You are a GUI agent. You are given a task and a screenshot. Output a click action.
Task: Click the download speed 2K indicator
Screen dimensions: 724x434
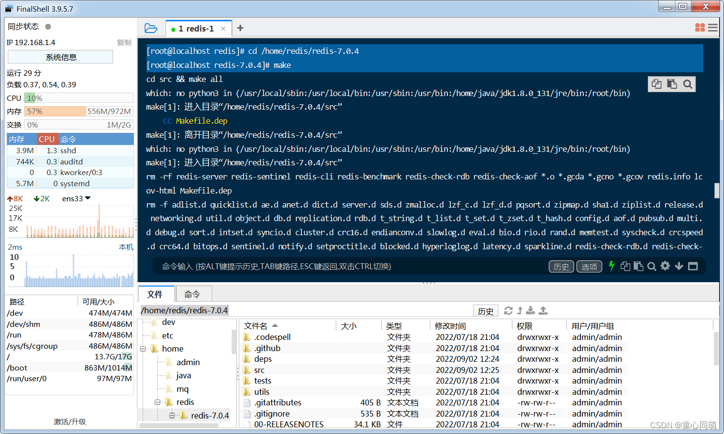coord(42,198)
